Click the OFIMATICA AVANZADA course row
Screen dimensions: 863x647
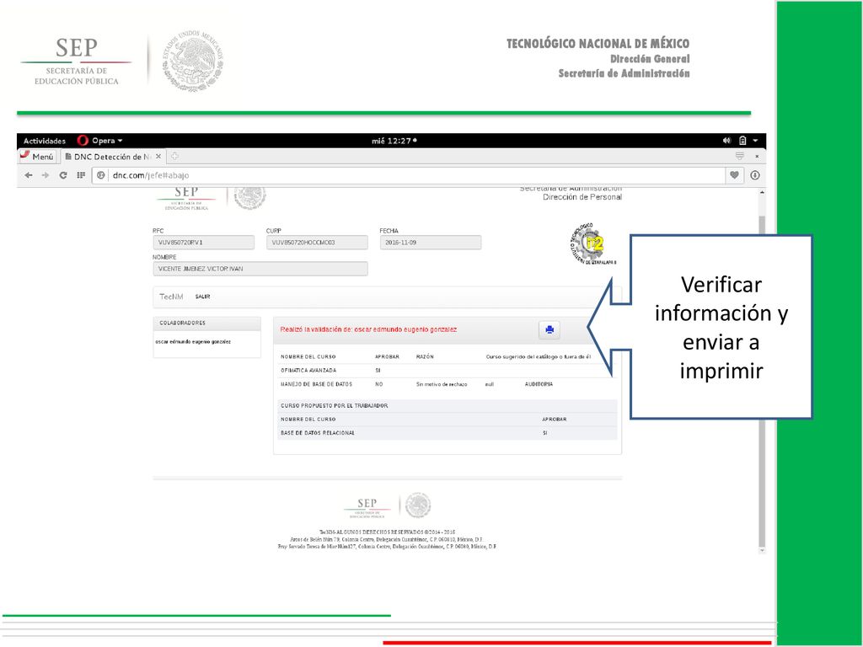[447, 371]
